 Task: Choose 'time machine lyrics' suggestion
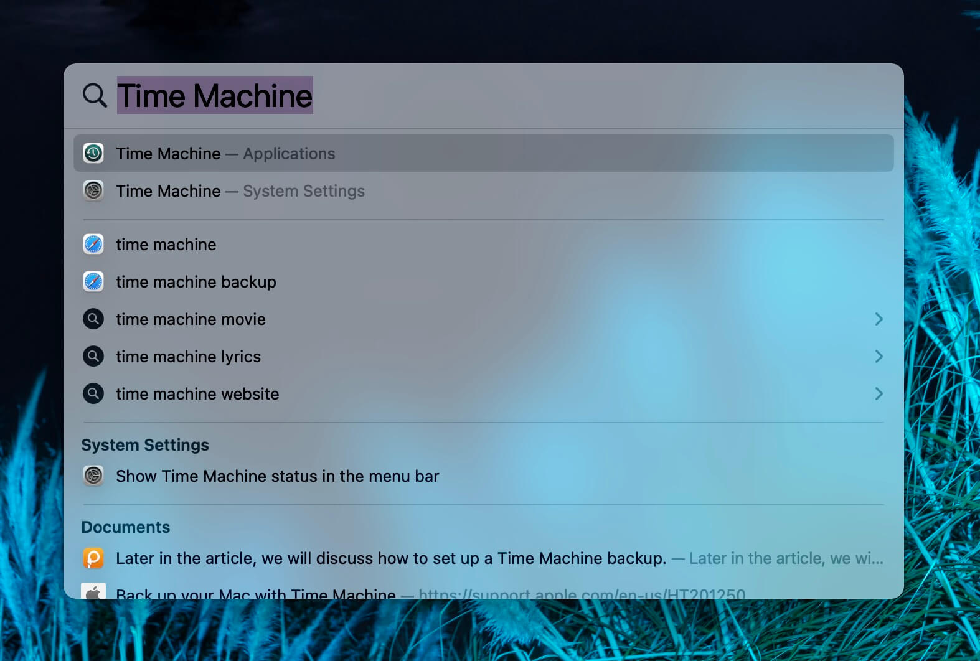click(483, 356)
